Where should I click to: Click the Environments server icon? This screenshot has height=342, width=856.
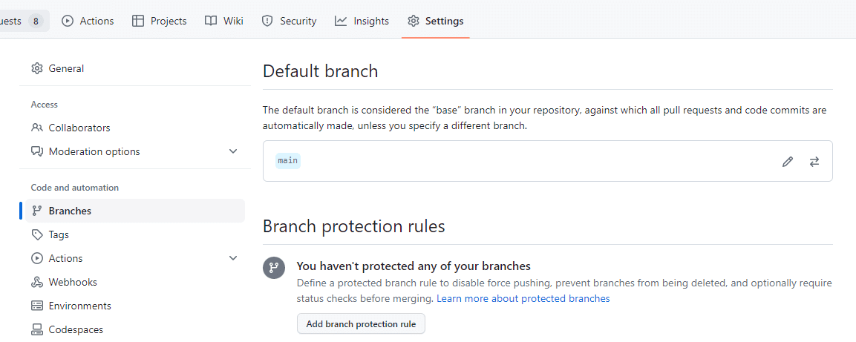coord(37,306)
